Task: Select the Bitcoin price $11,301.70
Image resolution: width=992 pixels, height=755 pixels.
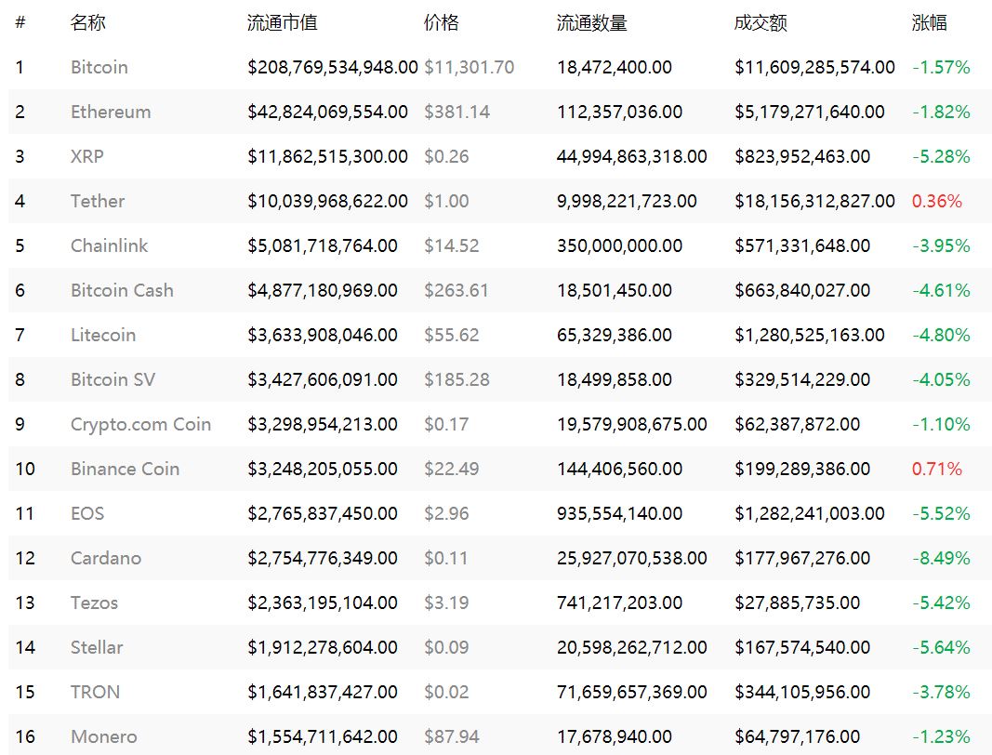Action: coord(469,67)
